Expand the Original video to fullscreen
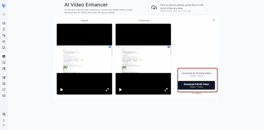The image size is (264, 130). click(107, 90)
